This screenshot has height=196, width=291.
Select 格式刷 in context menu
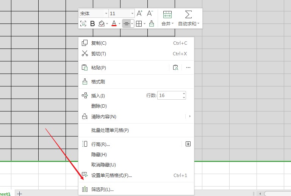[x=136, y=82]
